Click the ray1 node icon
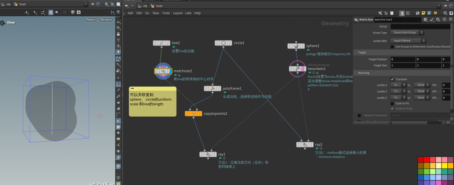 tap(208, 154)
